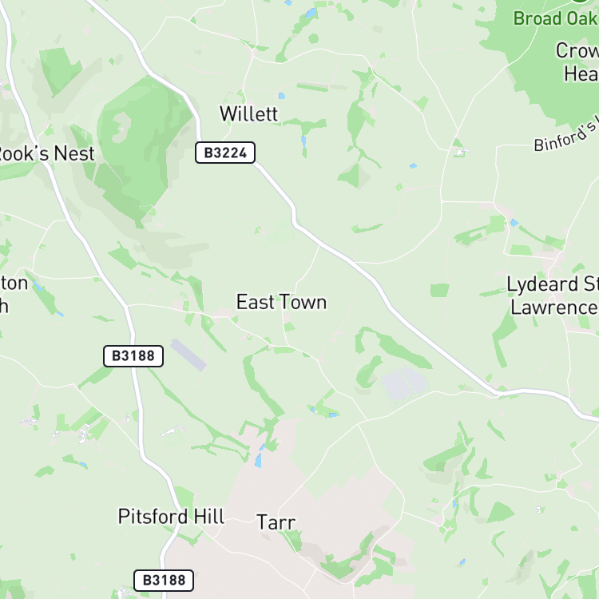Viewport: 599px width, 599px height.
Task: Click the B3224 road shield
Action: (225, 153)
